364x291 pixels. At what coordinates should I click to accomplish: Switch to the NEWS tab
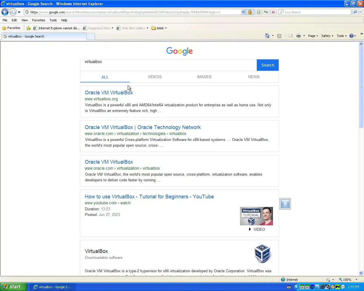pyautogui.click(x=254, y=77)
